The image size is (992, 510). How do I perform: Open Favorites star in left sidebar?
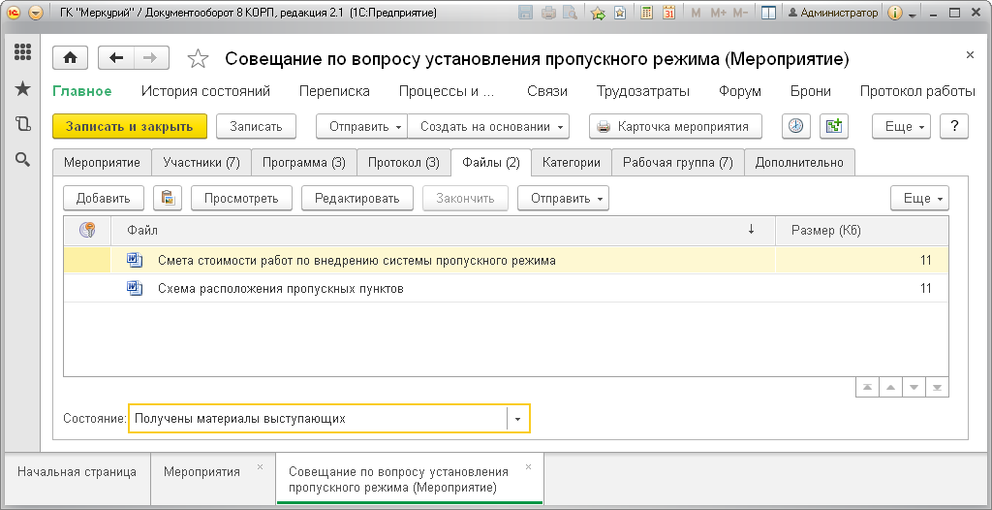pos(23,88)
